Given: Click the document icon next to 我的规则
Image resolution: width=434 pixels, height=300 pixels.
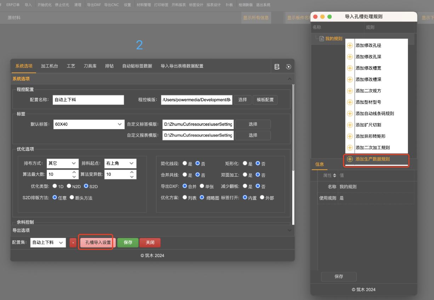Looking at the screenshot, I should pyautogui.click(x=322, y=38).
